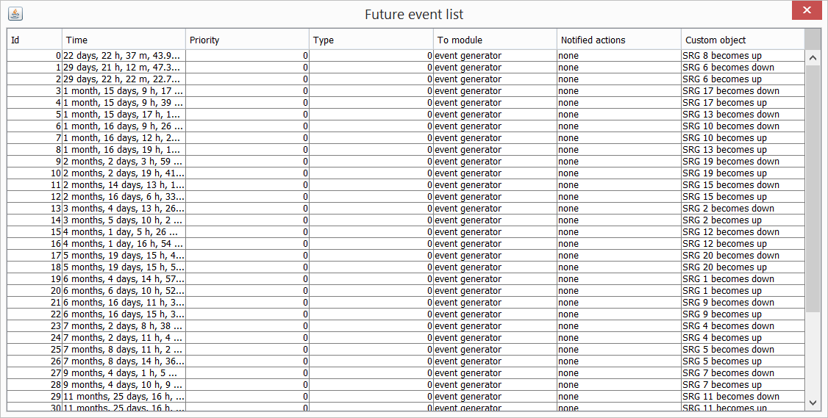
Task: Select the SRG 2 becomes down cell
Action: (x=743, y=209)
